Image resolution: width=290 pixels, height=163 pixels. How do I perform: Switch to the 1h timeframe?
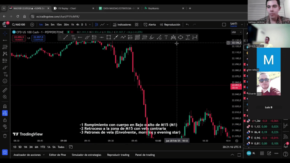[x=73, y=24]
